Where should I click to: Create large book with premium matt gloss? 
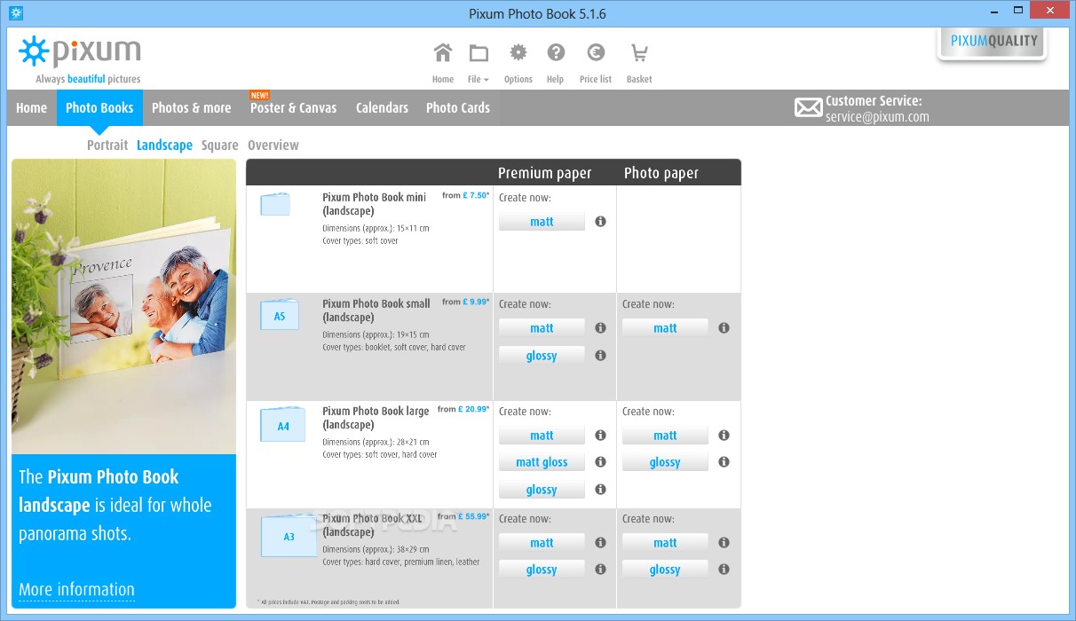pos(542,462)
